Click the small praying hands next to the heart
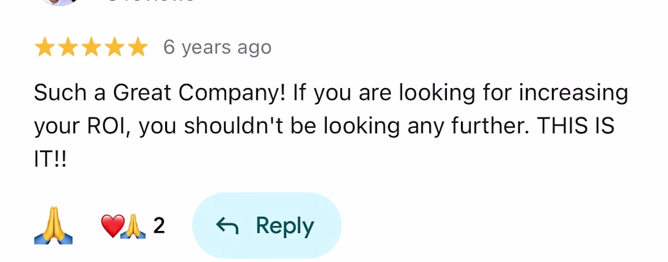This screenshot has width=668, height=262. [x=134, y=226]
